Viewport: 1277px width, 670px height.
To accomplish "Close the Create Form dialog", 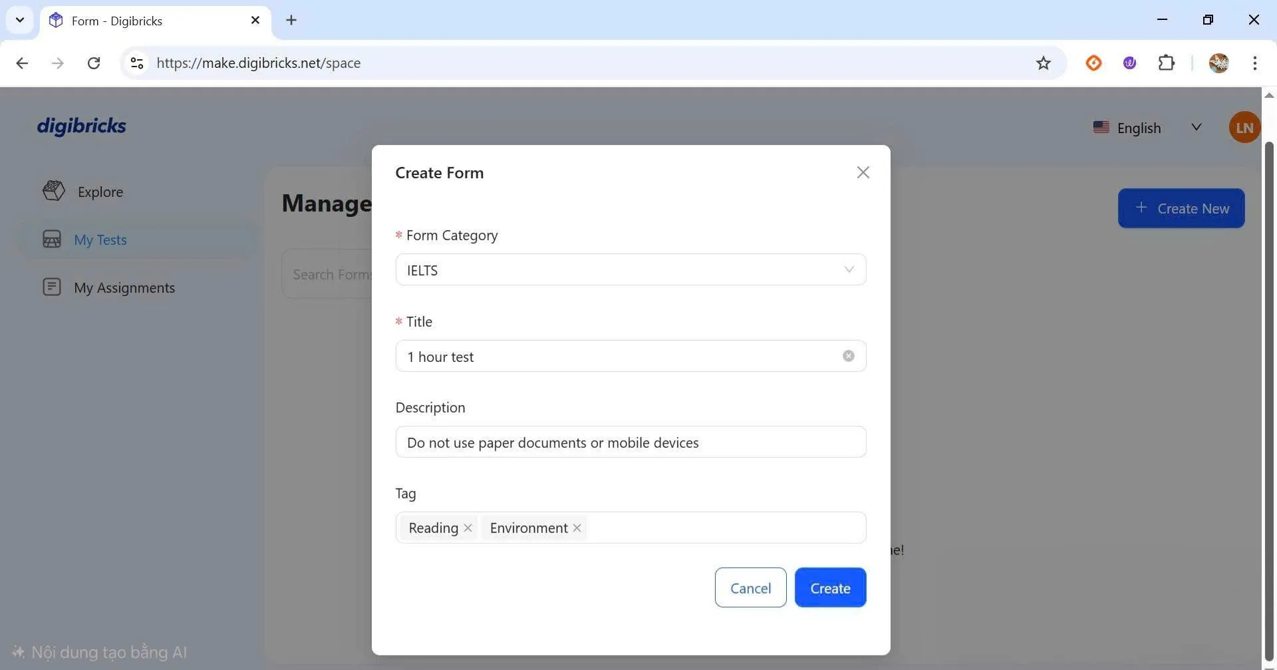I will (863, 173).
